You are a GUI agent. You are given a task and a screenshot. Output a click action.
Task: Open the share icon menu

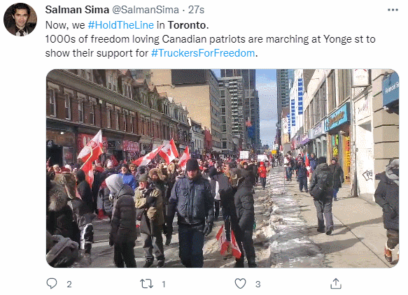[336, 284]
